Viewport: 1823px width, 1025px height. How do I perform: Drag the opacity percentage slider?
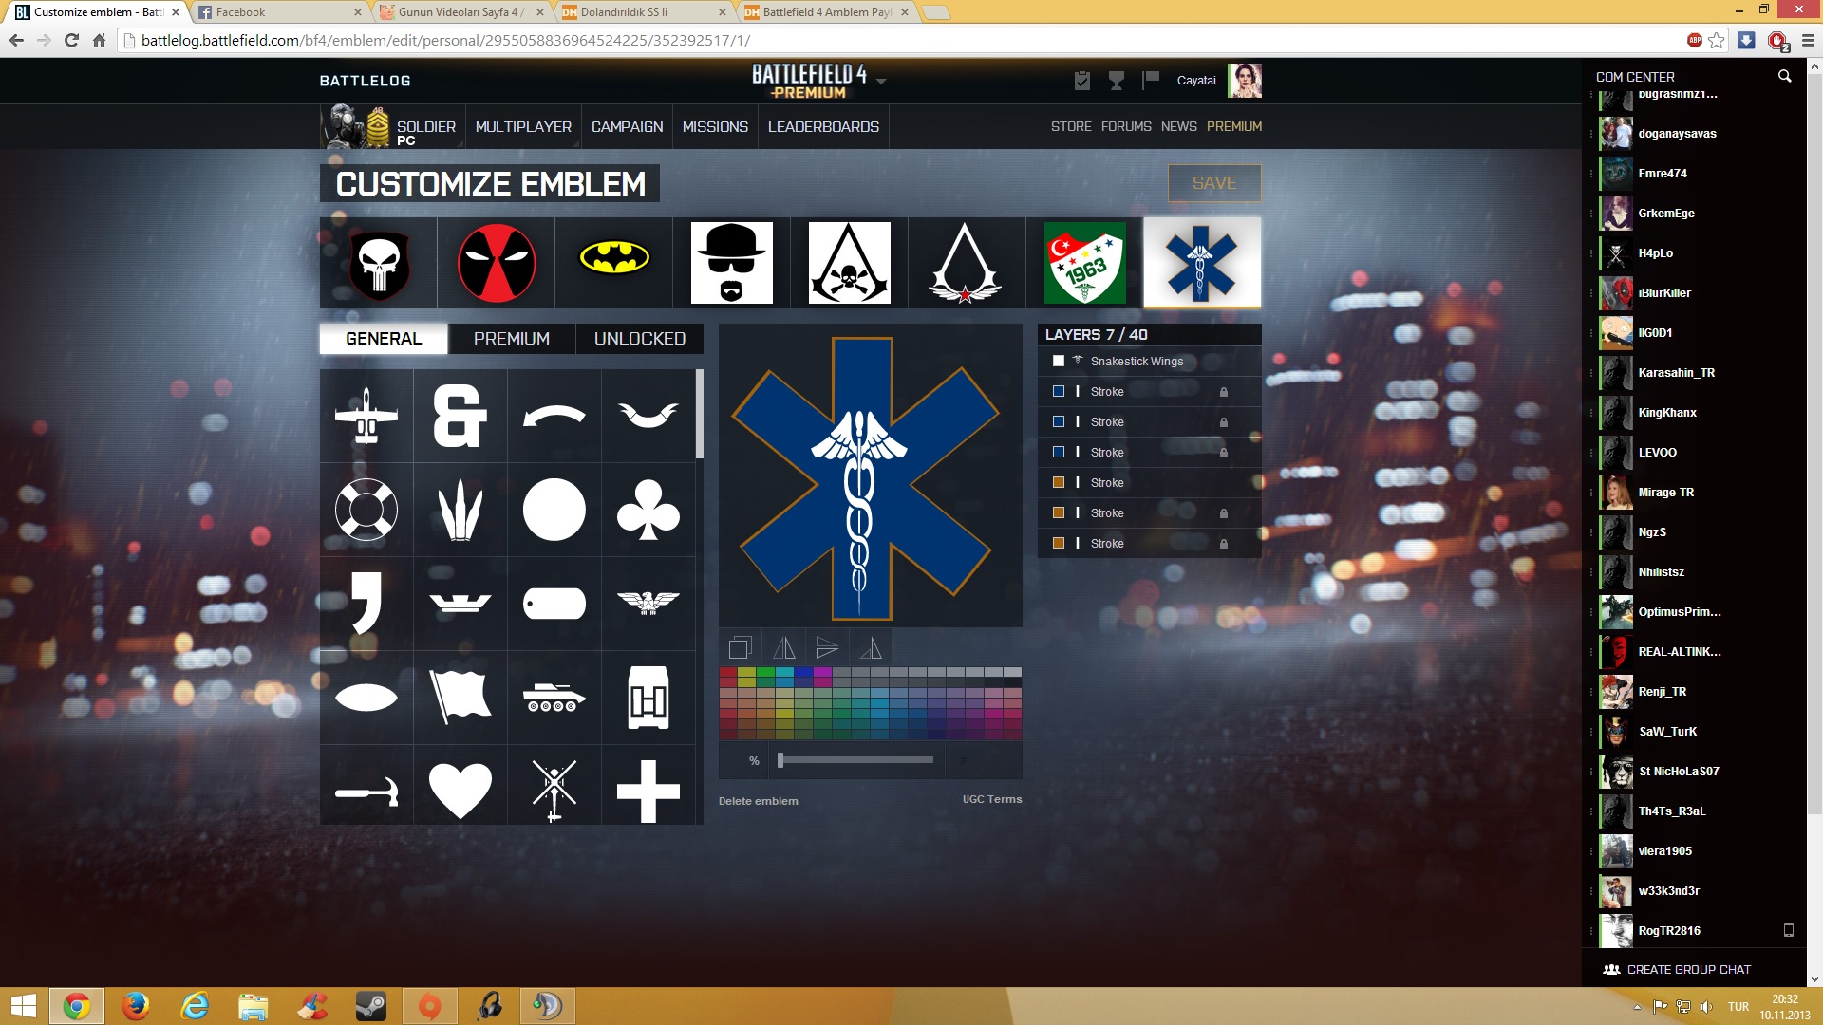(x=779, y=759)
